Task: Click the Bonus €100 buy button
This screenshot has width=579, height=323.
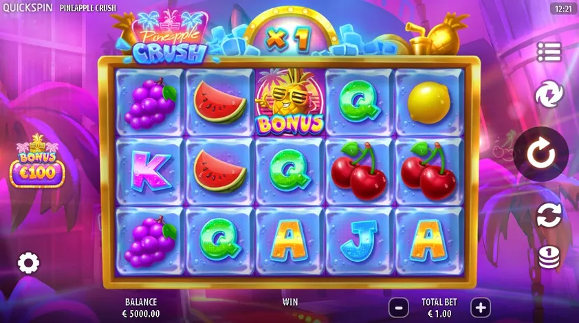Action: (37, 161)
